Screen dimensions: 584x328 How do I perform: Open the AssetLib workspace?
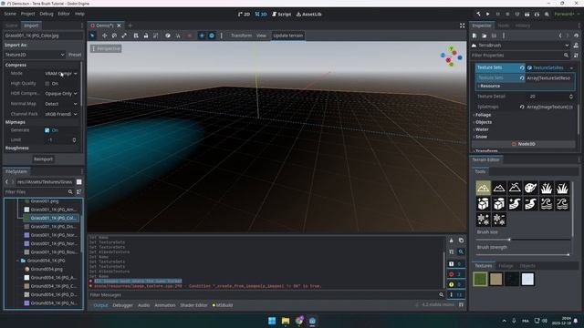[308, 15]
